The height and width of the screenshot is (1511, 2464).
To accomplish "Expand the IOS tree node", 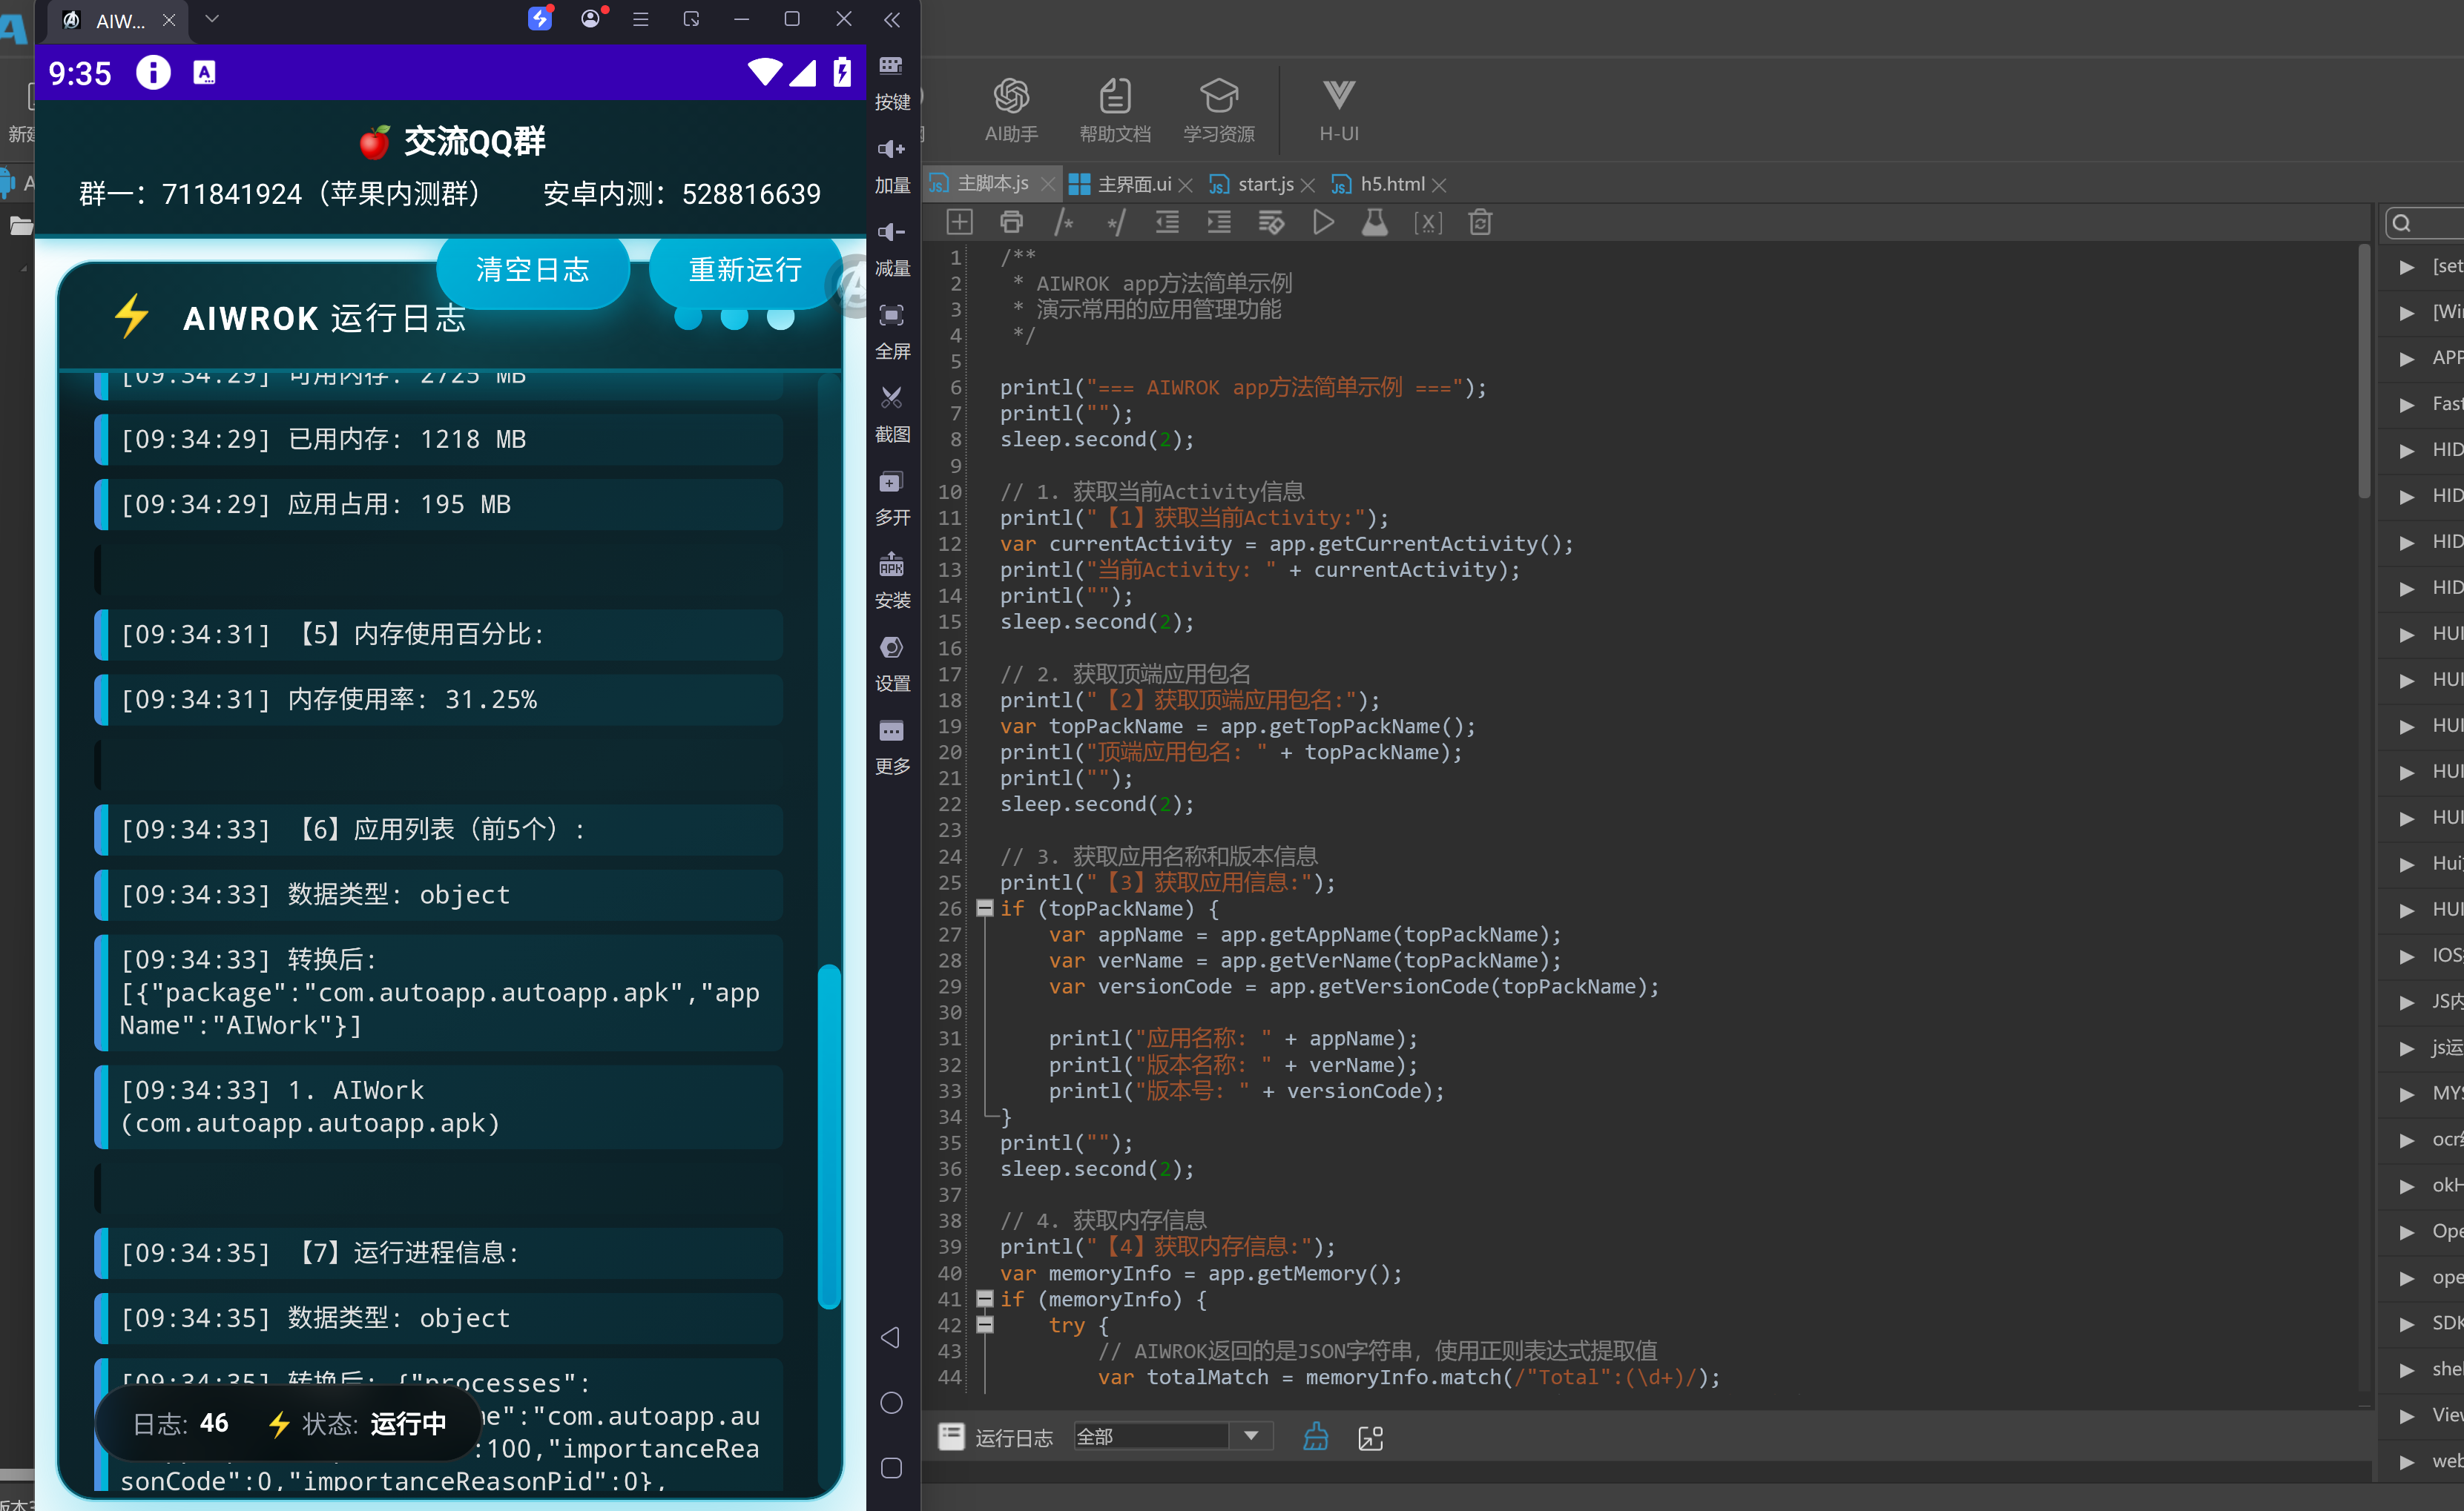I will tap(2407, 956).
